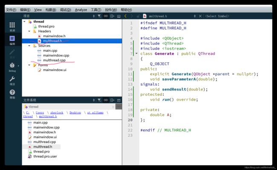The image size is (277, 170).
Task: Open the Help mode question icon
Action: 12,92
